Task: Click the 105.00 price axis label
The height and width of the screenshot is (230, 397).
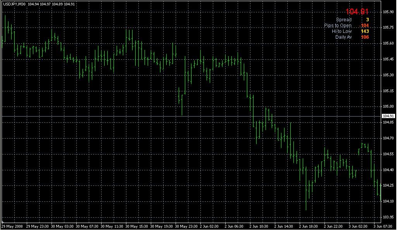Action: coord(388,106)
